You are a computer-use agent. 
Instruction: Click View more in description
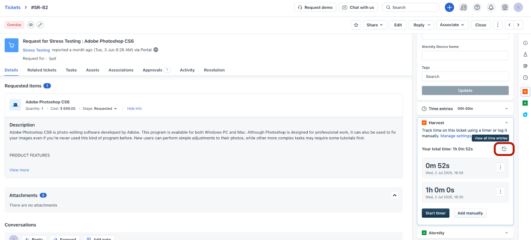[19, 170]
